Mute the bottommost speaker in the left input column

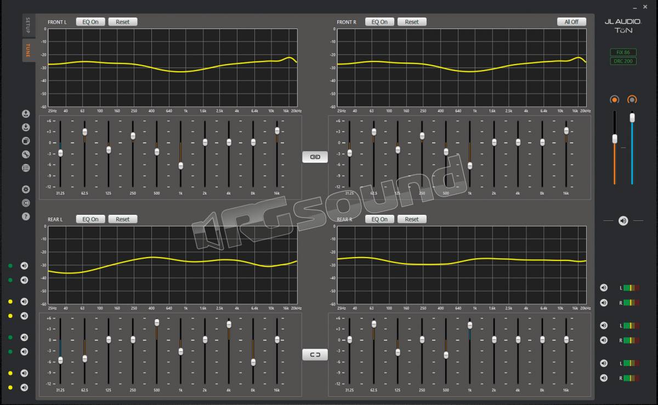24,388
